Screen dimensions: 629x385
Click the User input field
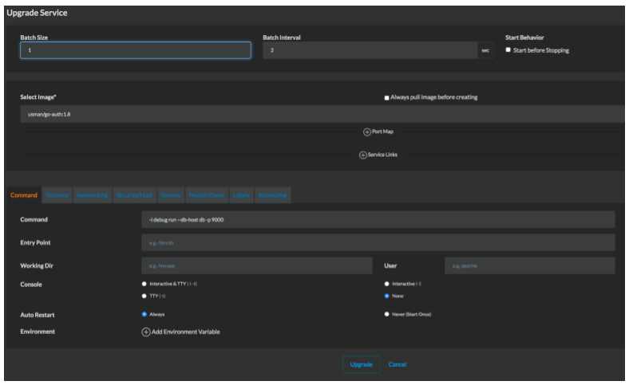pos(529,265)
